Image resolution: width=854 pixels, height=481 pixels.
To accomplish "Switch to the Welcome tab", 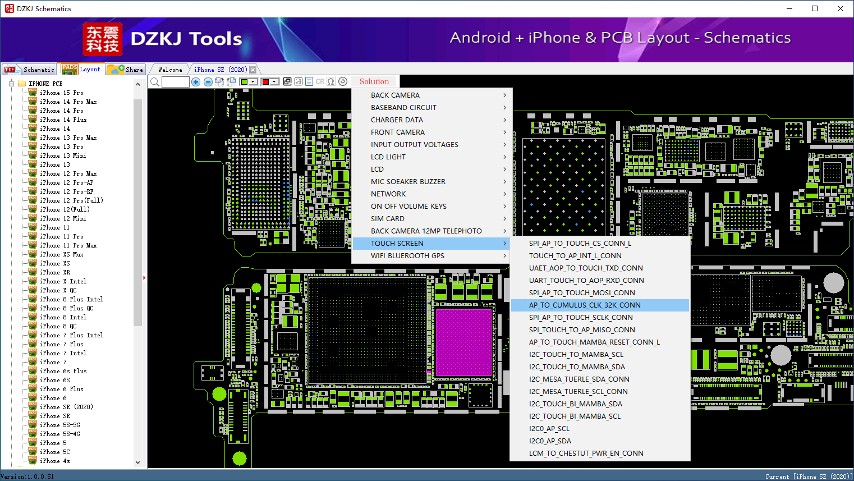I will pos(170,70).
